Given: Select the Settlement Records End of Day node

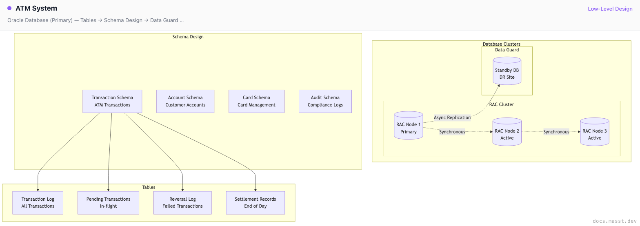Looking at the screenshot, I should [x=256, y=203].
